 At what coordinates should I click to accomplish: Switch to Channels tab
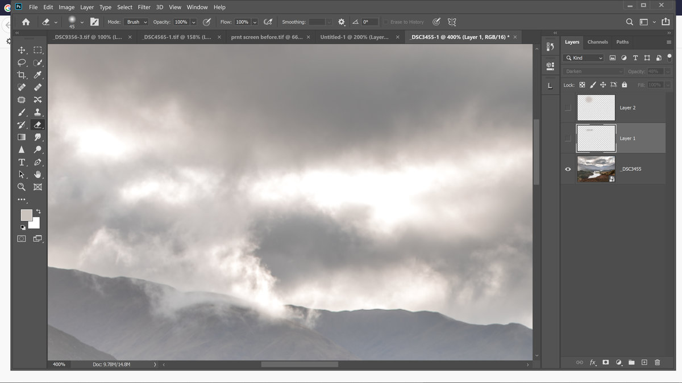click(x=597, y=42)
